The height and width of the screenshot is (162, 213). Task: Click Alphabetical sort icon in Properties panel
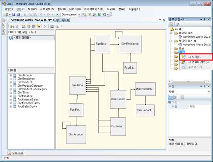point(176,97)
